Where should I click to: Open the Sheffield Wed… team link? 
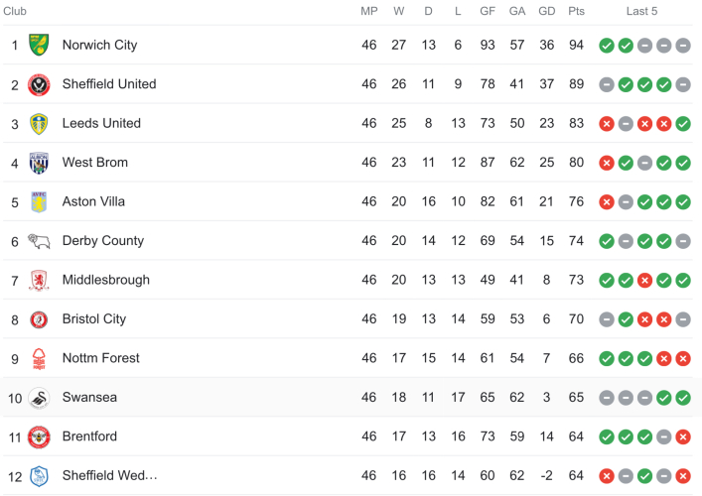[109, 476]
